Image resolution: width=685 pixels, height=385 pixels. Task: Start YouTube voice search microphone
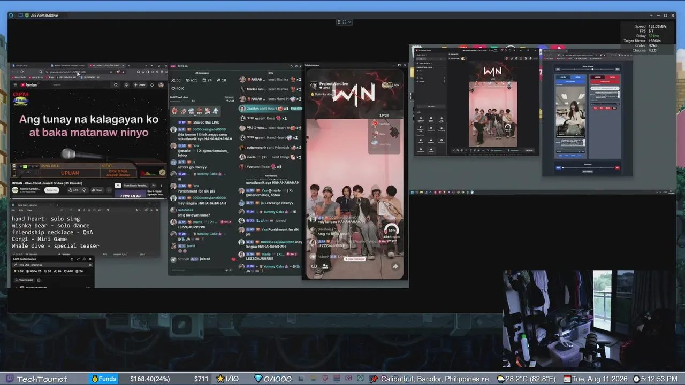click(x=126, y=84)
